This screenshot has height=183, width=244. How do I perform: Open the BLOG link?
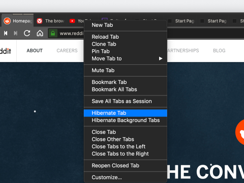point(219,51)
